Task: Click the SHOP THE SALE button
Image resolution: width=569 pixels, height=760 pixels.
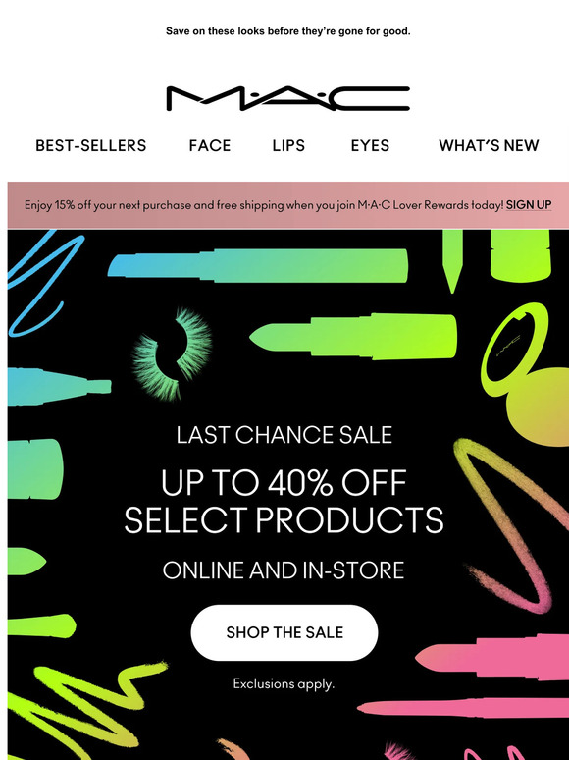Action: pos(284,632)
